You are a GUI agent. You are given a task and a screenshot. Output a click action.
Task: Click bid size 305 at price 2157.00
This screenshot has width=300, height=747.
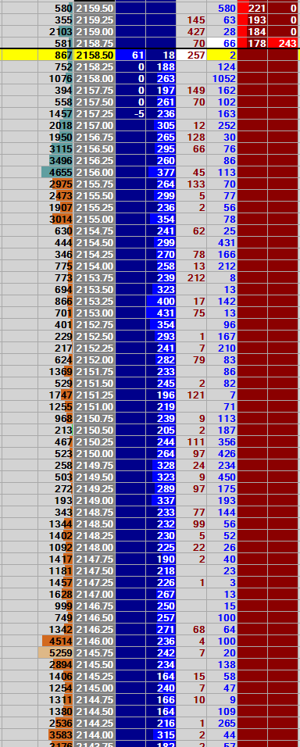click(161, 126)
